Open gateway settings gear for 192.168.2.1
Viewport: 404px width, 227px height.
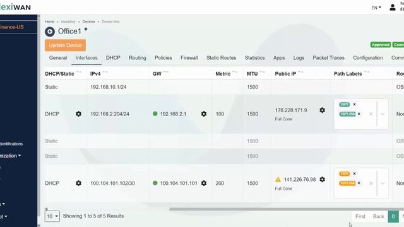[x=204, y=113]
